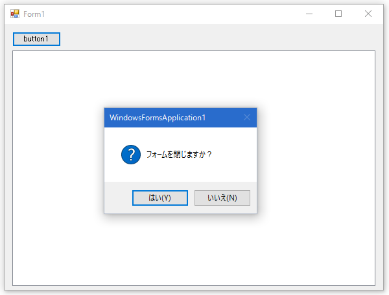The image size is (389, 295).
Task: Close the Form1 window
Action: click(368, 14)
